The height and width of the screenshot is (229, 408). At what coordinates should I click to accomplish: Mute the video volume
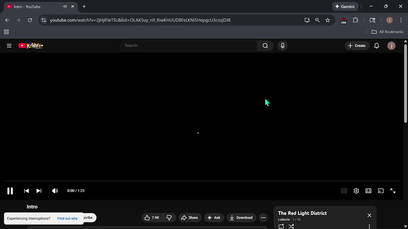coord(55,191)
